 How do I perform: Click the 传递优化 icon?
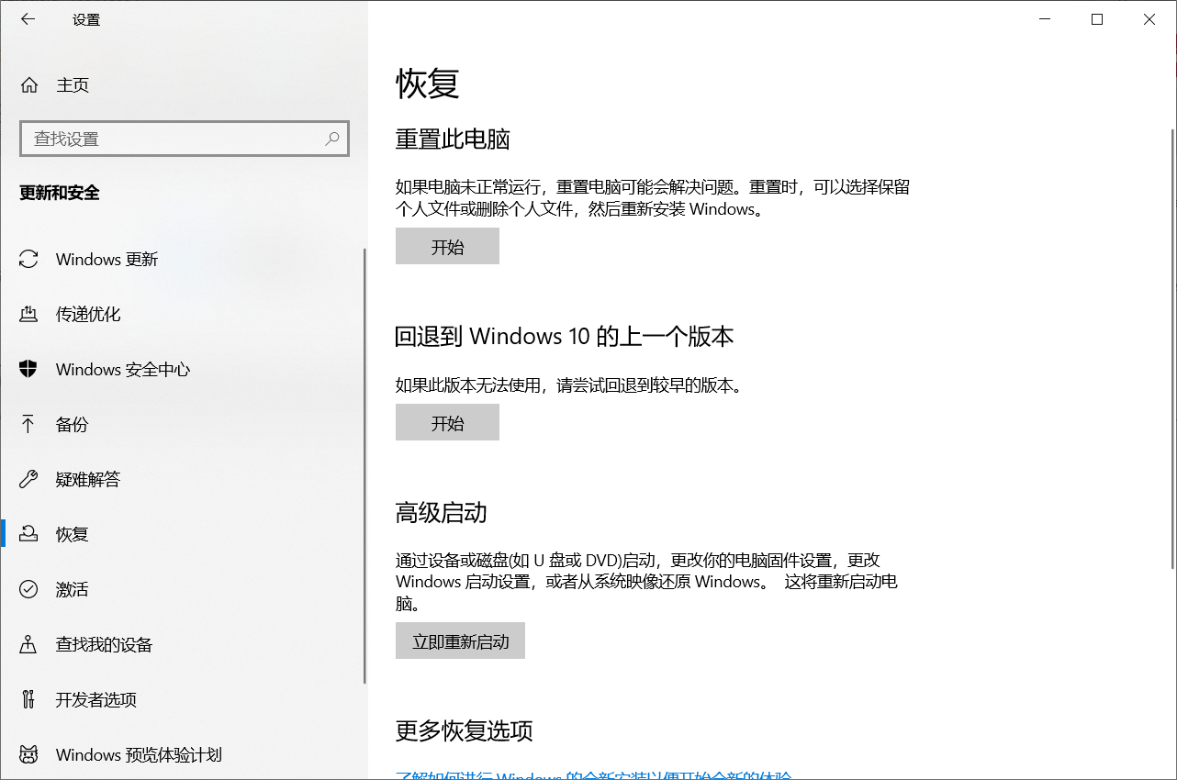point(28,315)
